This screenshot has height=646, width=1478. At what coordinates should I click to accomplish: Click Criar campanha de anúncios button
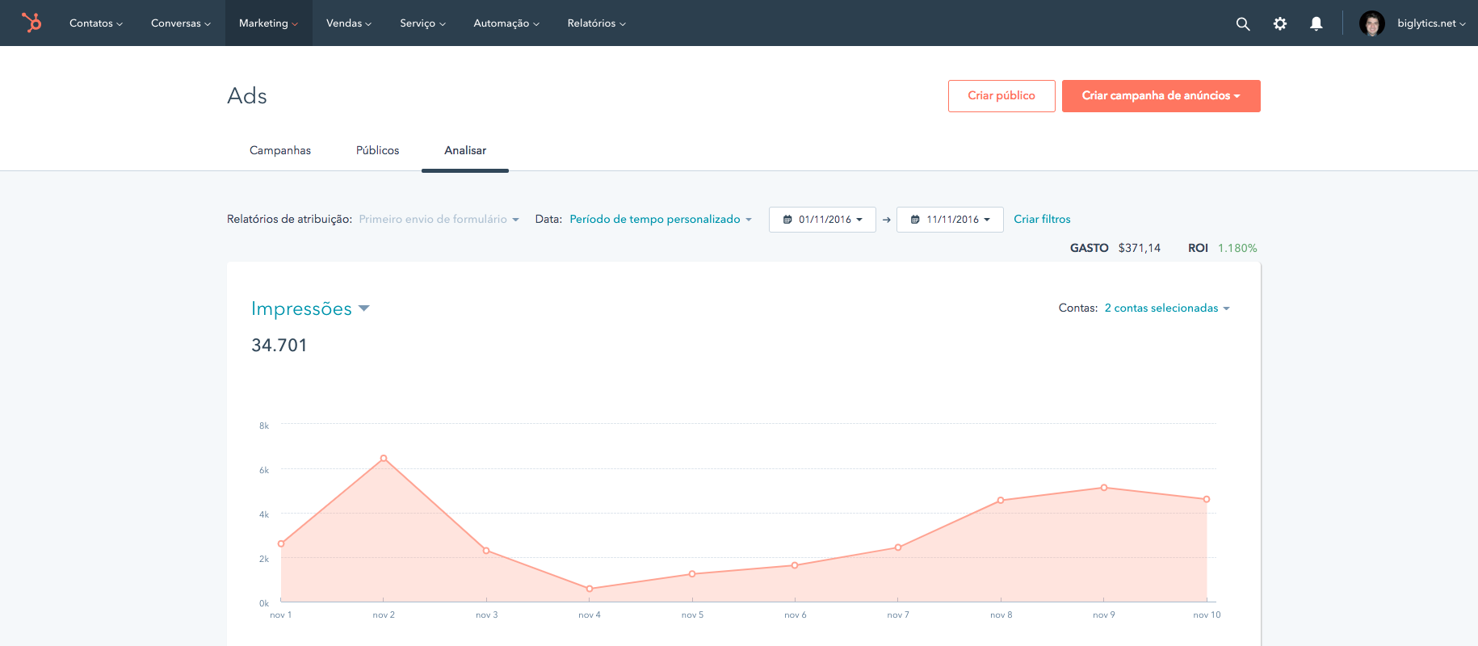(1161, 96)
